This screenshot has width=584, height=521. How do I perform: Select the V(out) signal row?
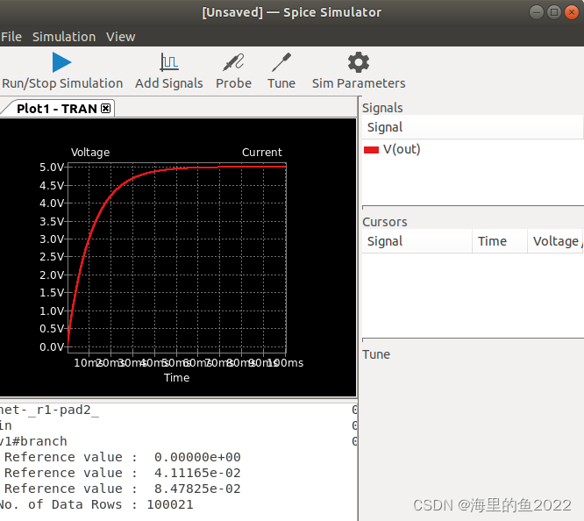[473, 149]
